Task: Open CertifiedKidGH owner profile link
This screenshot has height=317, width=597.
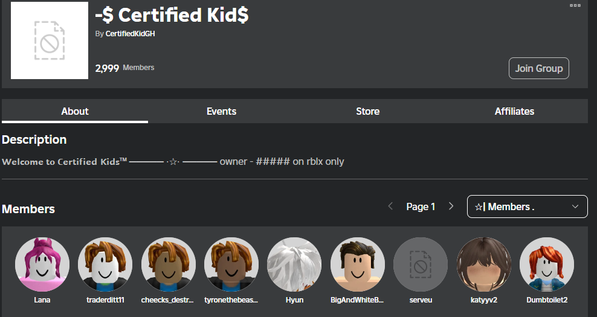Action: (130, 34)
